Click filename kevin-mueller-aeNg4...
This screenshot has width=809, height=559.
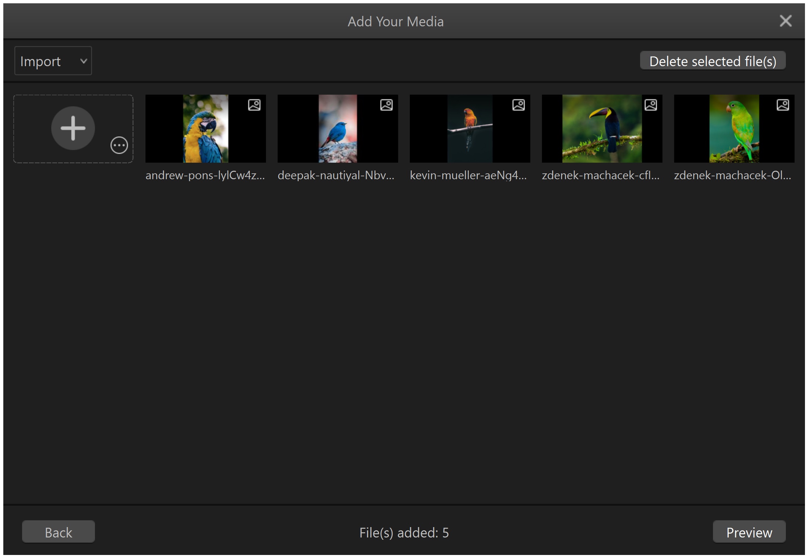click(x=468, y=175)
